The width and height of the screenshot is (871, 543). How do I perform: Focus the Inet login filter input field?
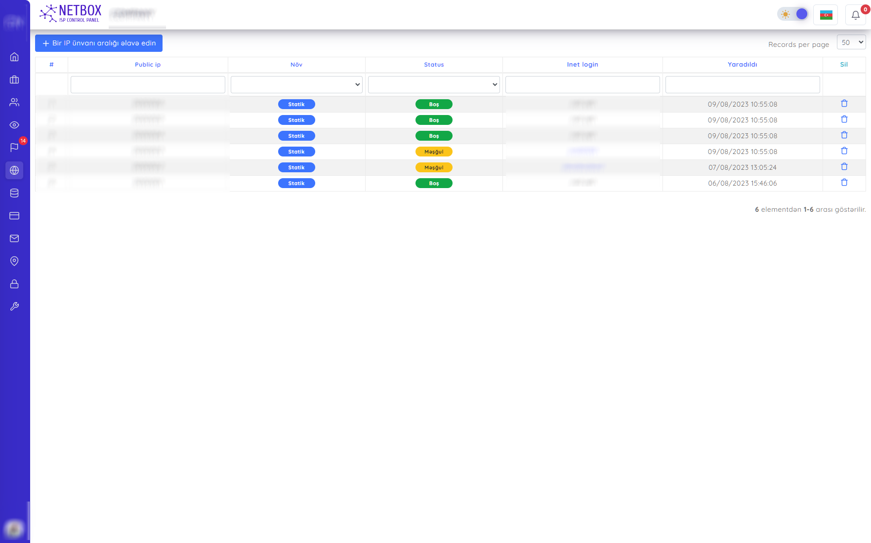pyautogui.click(x=582, y=84)
